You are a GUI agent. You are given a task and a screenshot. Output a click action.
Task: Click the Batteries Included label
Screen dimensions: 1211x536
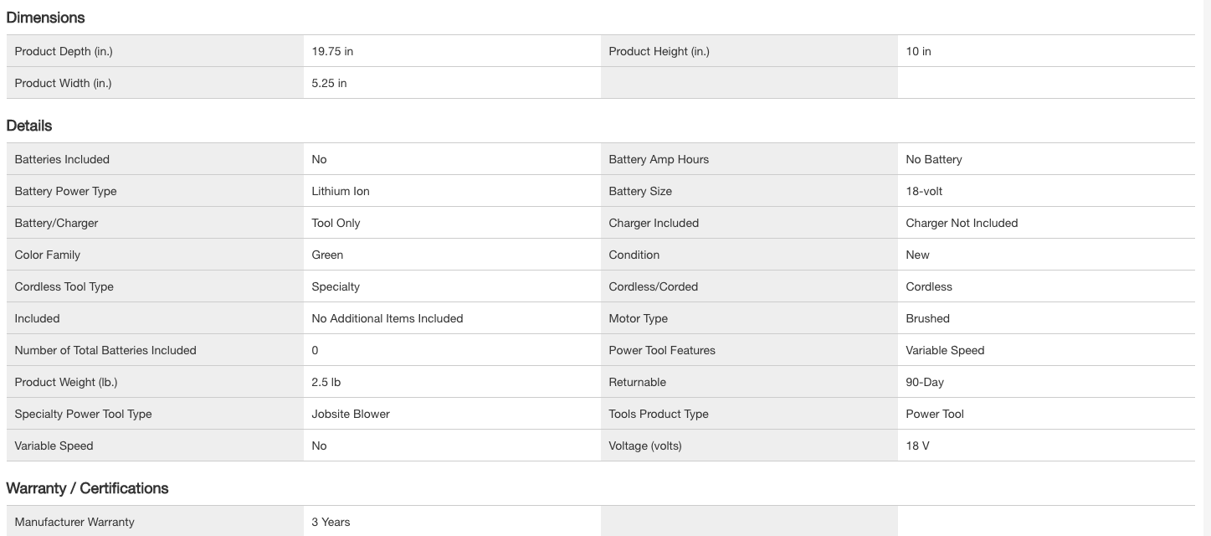coord(62,159)
